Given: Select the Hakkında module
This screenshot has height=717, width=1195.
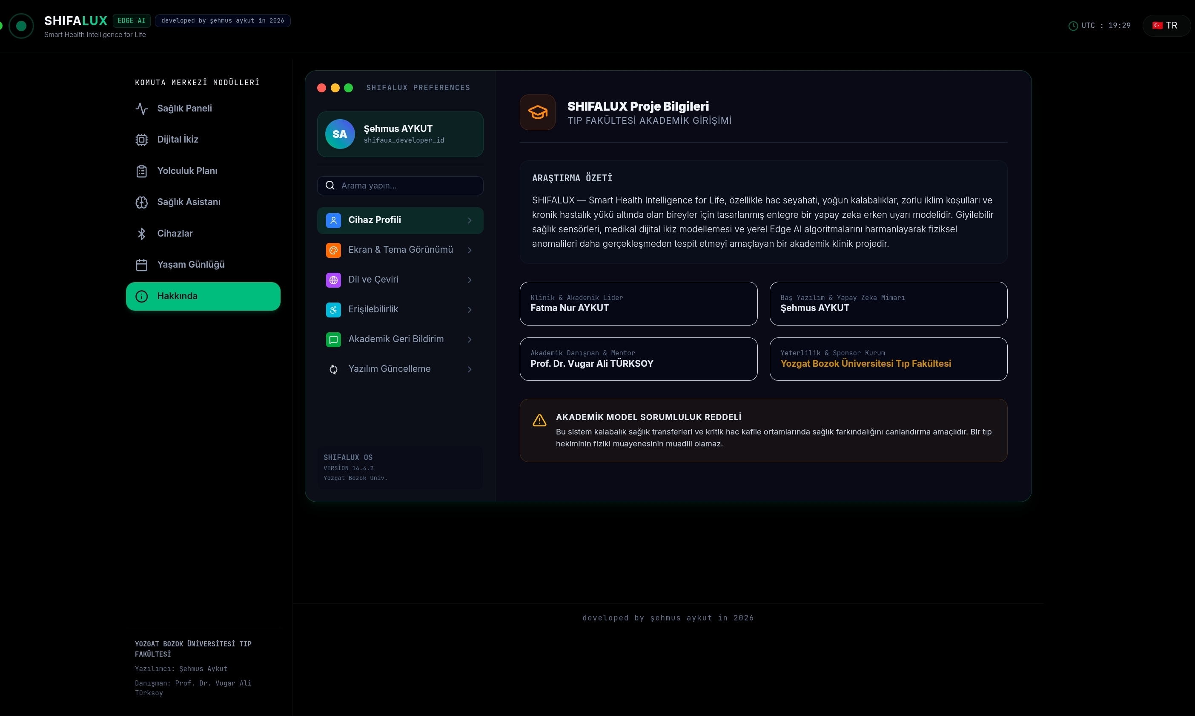Looking at the screenshot, I should [x=203, y=296].
